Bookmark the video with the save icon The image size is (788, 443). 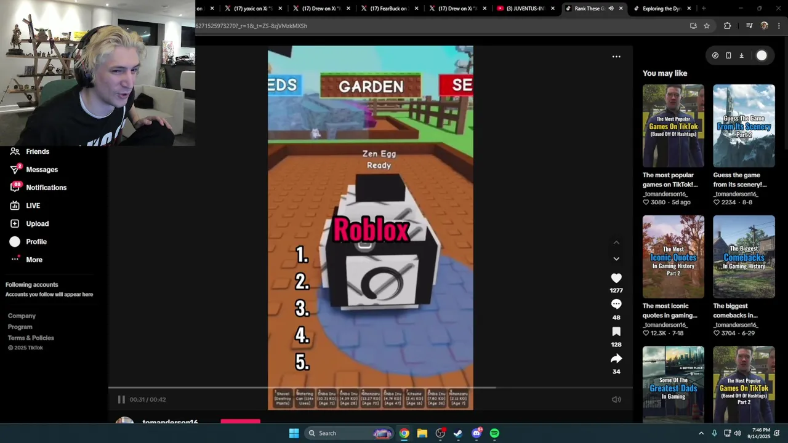tap(616, 332)
